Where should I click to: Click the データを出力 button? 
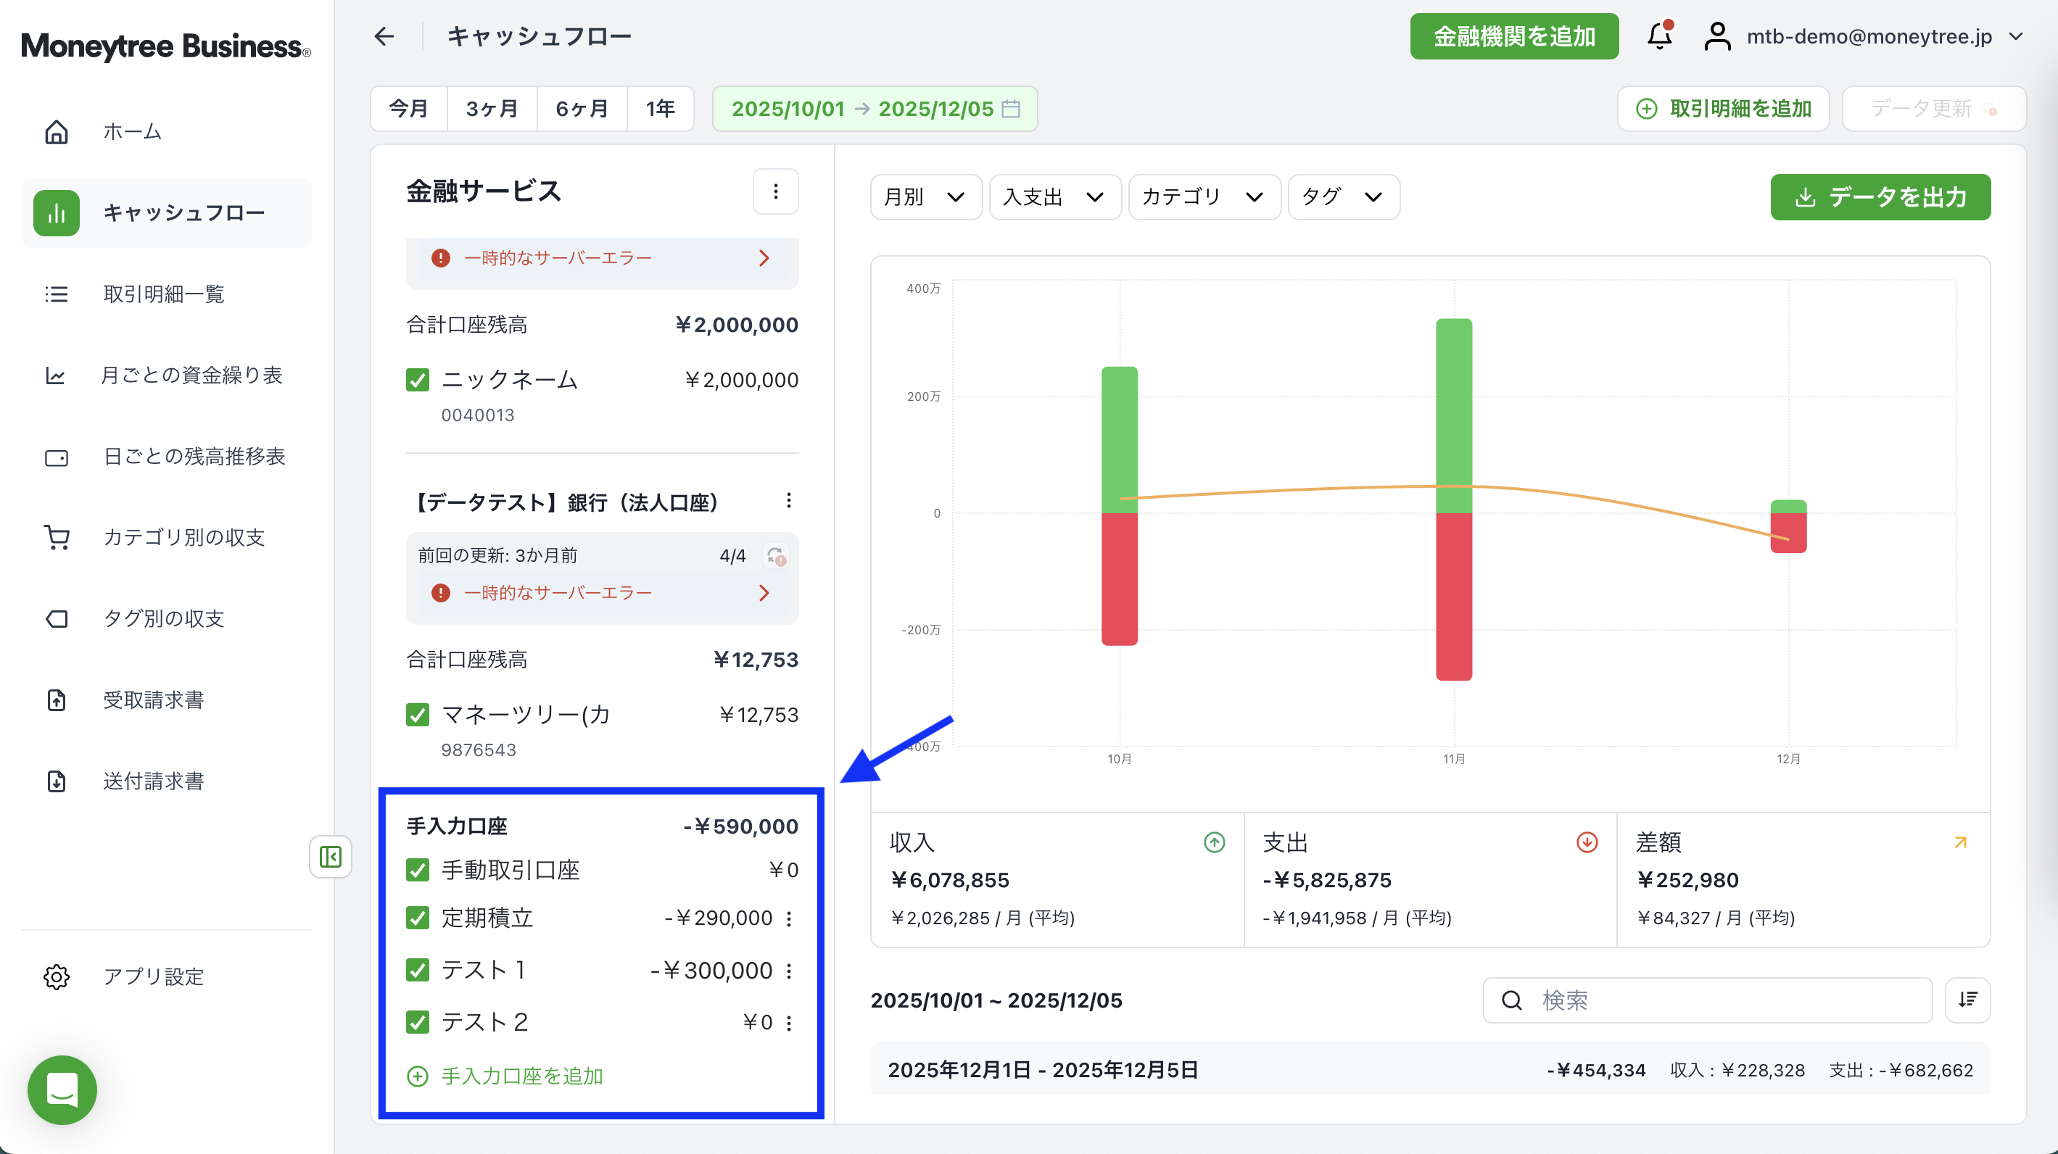1880,197
